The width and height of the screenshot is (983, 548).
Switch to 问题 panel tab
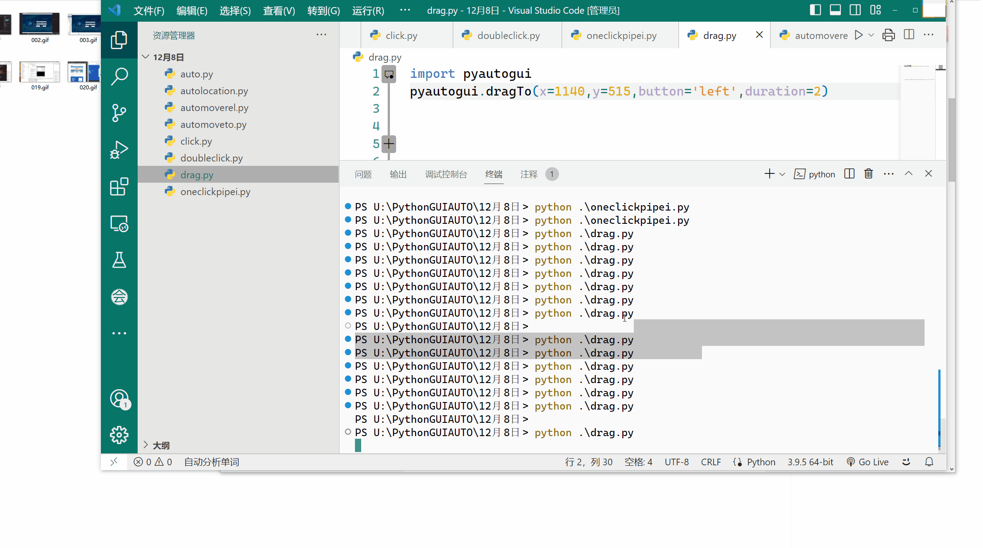(363, 174)
